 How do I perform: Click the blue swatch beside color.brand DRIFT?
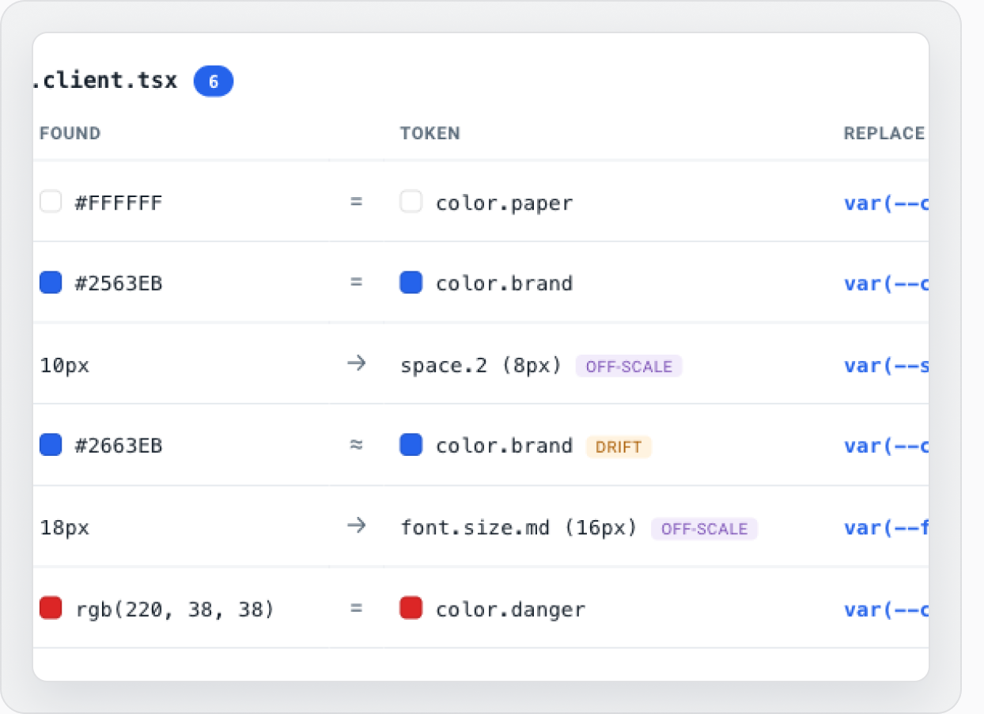(411, 445)
